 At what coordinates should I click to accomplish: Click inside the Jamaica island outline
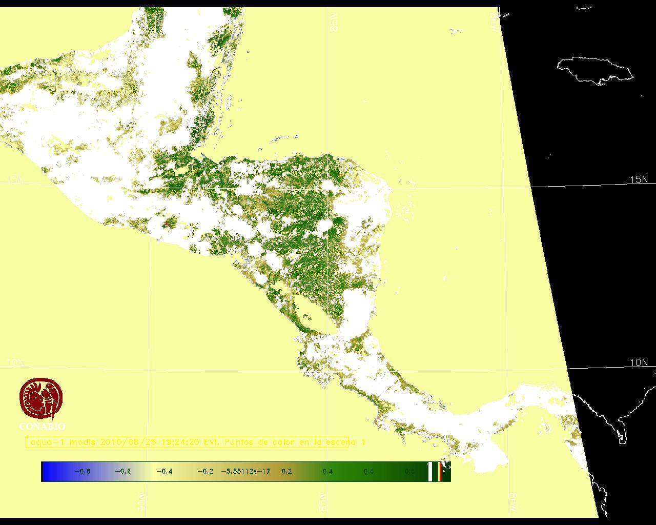click(x=594, y=69)
